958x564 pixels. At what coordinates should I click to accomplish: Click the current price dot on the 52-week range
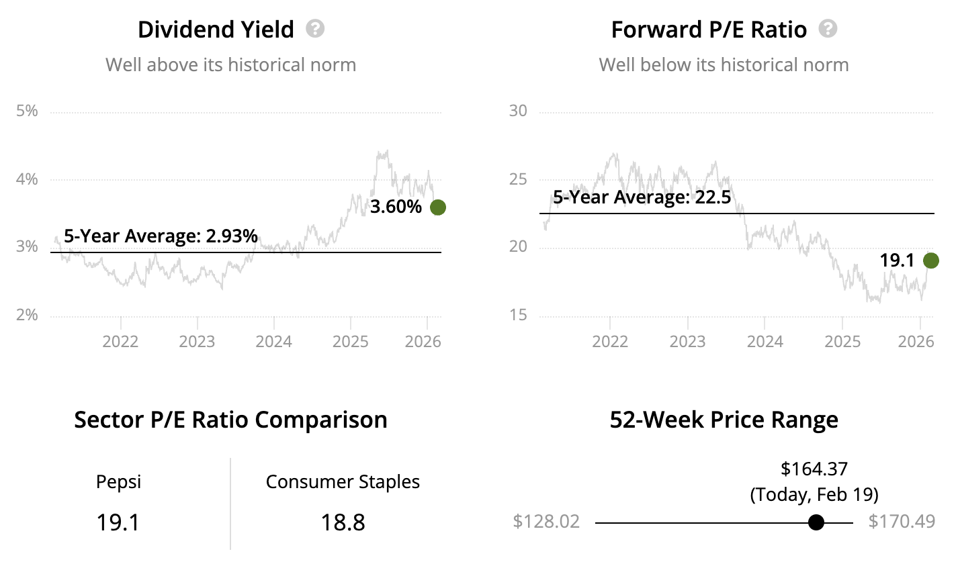click(x=816, y=522)
